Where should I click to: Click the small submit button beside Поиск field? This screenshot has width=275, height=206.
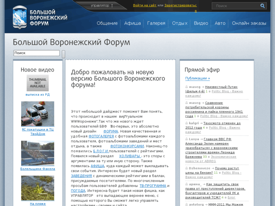[x=64, y=54]
